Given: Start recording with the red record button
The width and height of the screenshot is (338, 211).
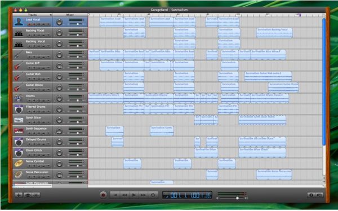Looking at the screenshot, I should [103, 195].
